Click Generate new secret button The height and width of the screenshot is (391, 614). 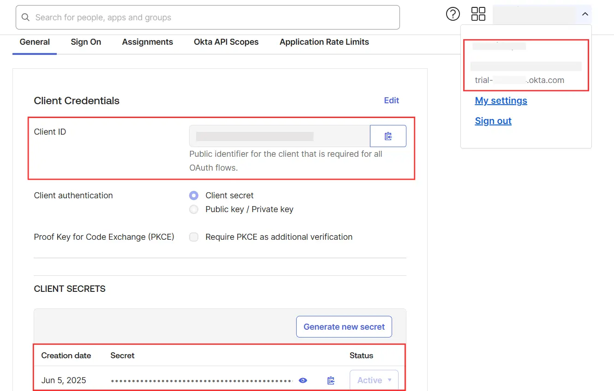point(344,327)
